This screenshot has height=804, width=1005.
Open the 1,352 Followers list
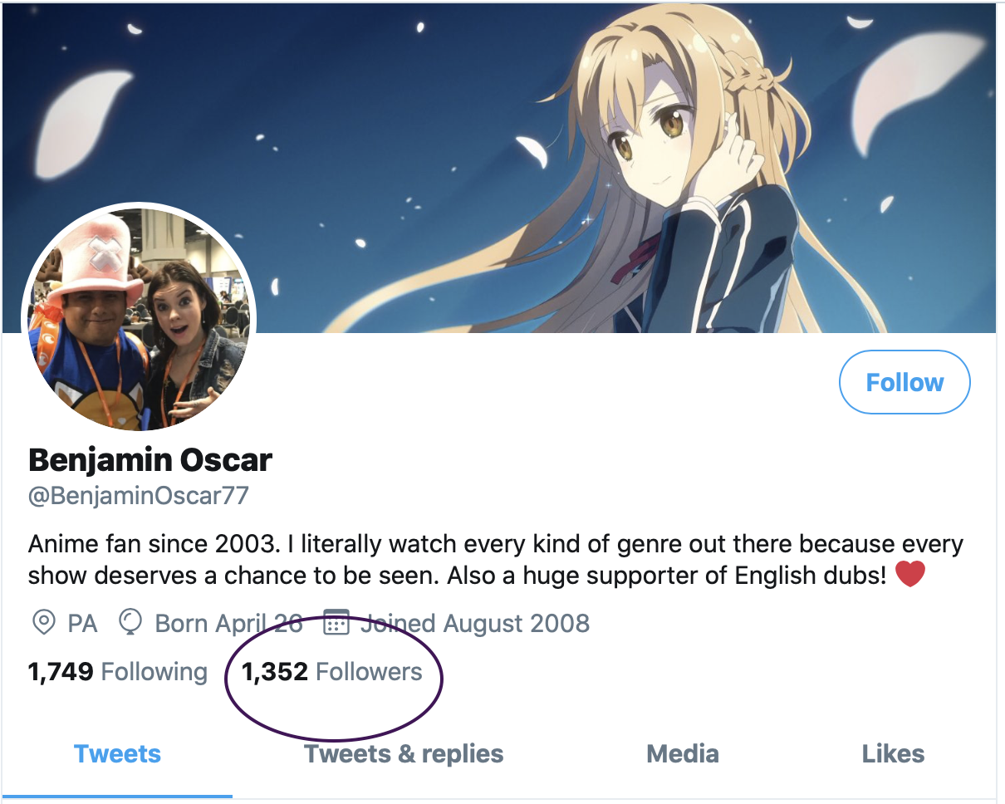click(332, 672)
